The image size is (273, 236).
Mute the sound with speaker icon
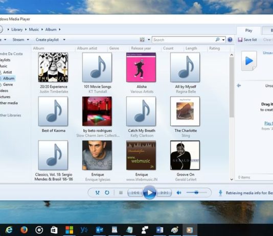click(179, 193)
